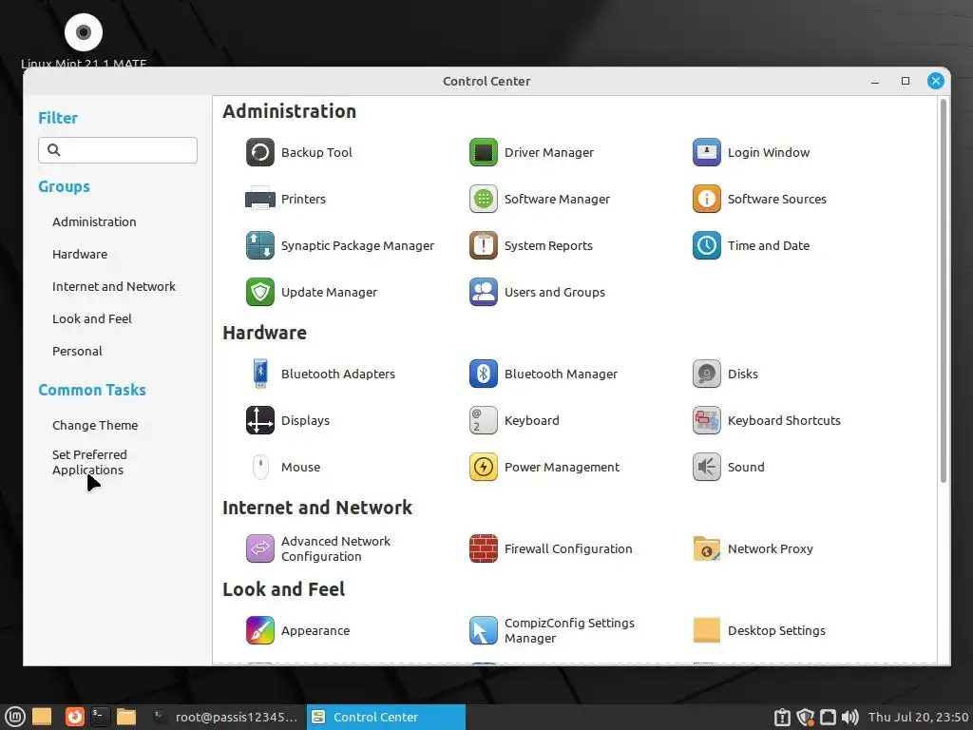973x730 pixels.
Task: Show desktop via panel folder button
Action: (x=42, y=717)
